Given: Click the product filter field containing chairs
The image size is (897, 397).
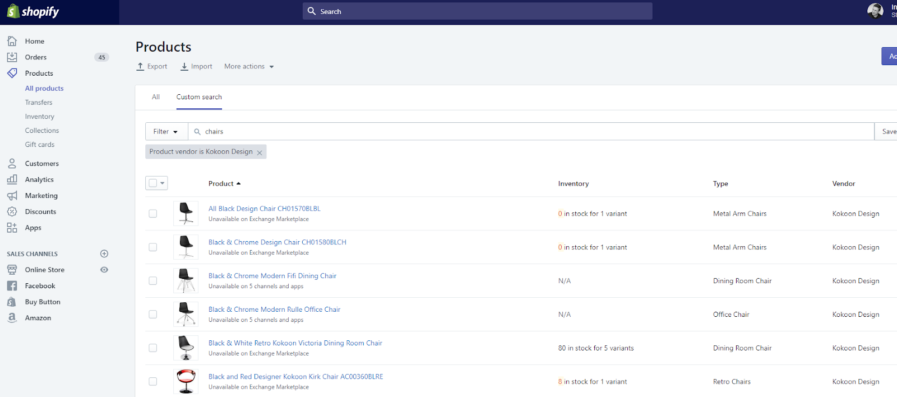Looking at the screenshot, I should click(x=531, y=131).
